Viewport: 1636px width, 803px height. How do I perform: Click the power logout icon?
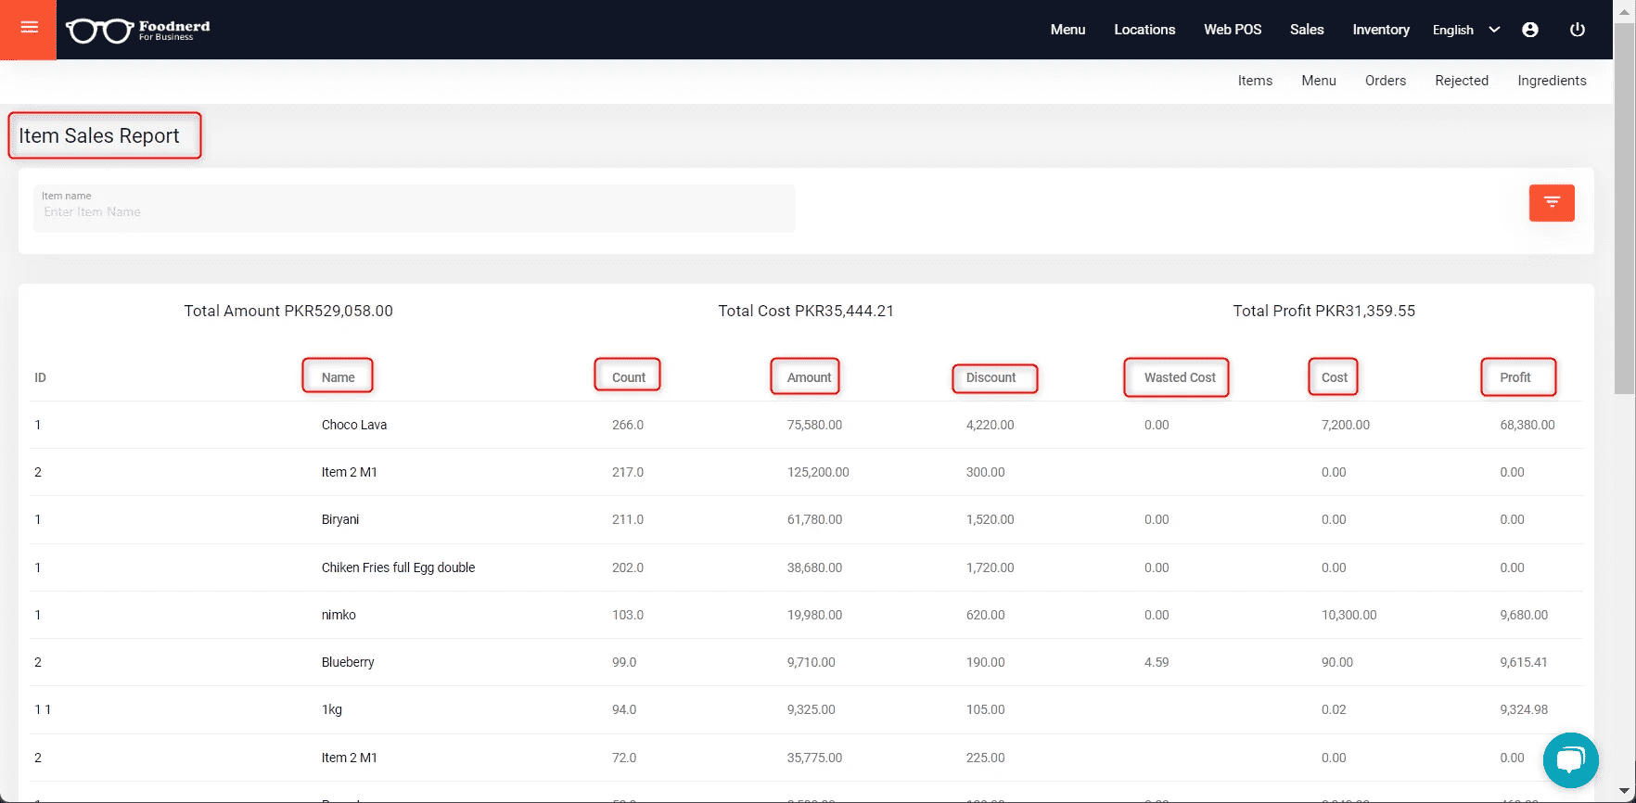tap(1577, 30)
